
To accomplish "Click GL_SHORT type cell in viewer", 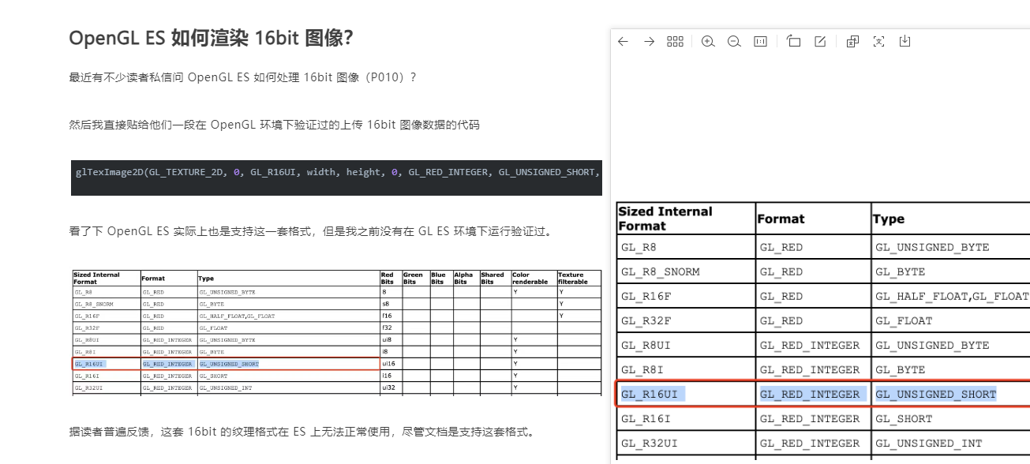I will tap(950, 418).
